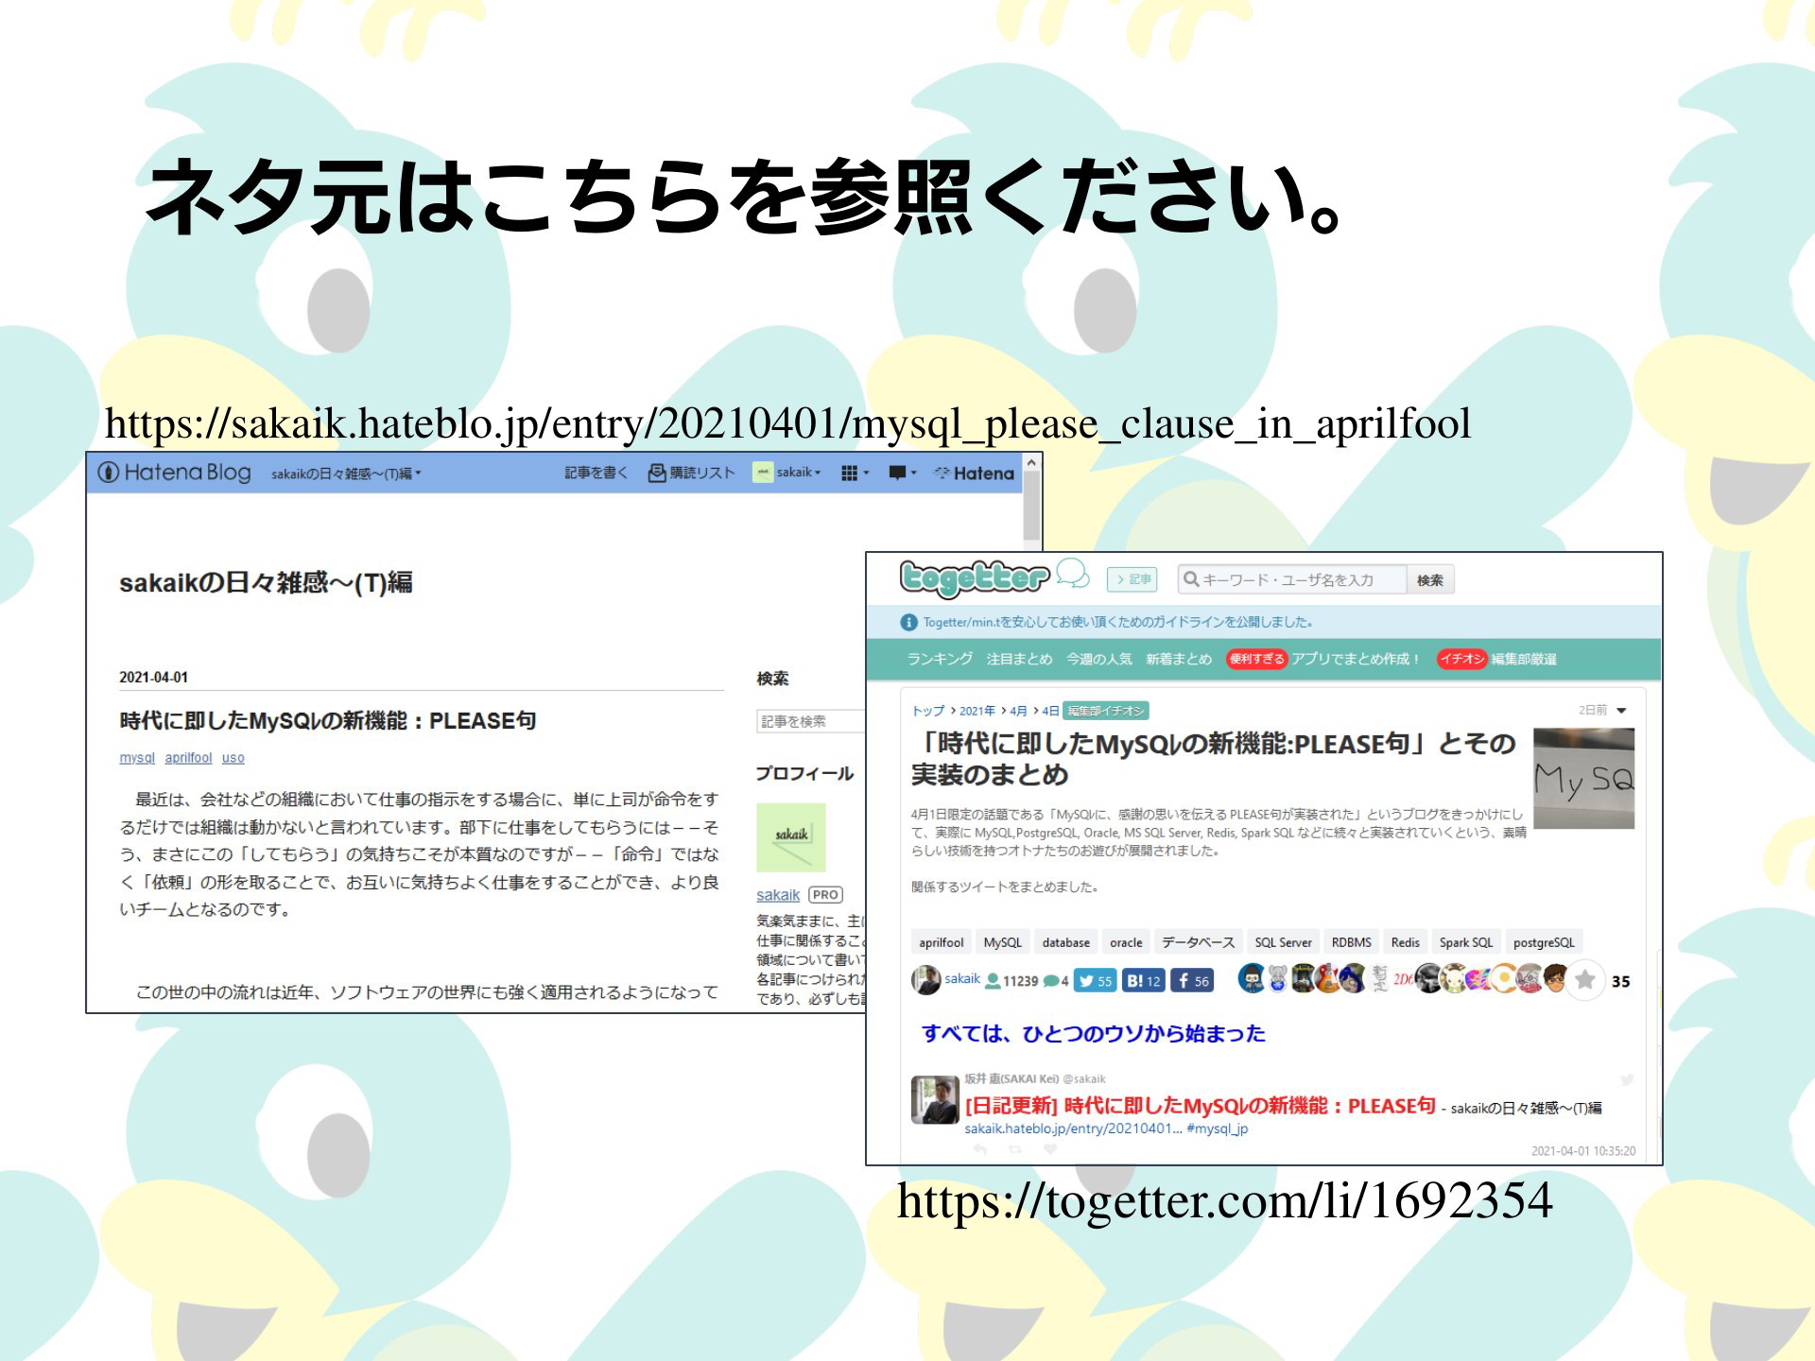1815x1361 pixels.
Task: Click the scrollbar up arrow in the blog window
Action: [1032, 462]
